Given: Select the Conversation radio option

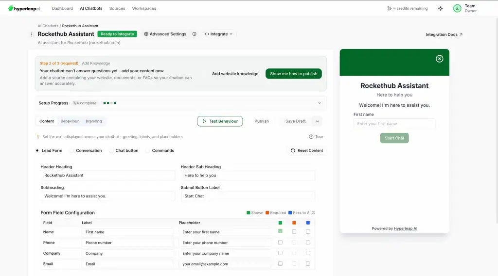Looking at the screenshot, I should [x=71, y=151].
